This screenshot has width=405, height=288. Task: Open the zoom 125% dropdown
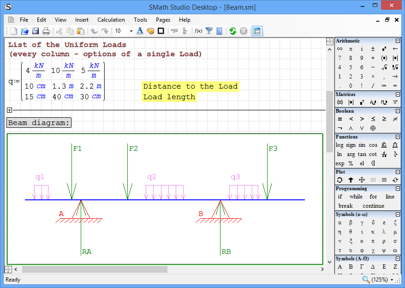pyautogui.click(x=392, y=280)
